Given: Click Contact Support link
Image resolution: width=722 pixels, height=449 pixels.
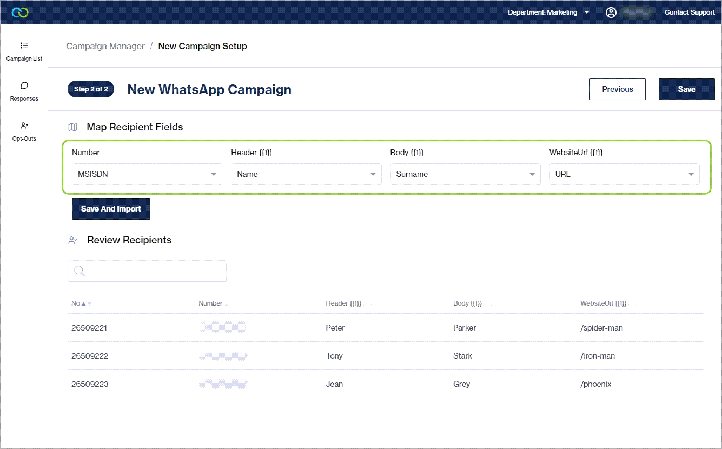Looking at the screenshot, I should (x=690, y=12).
